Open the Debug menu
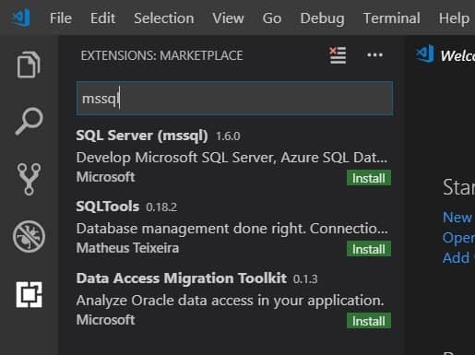 (x=322, y=18)
